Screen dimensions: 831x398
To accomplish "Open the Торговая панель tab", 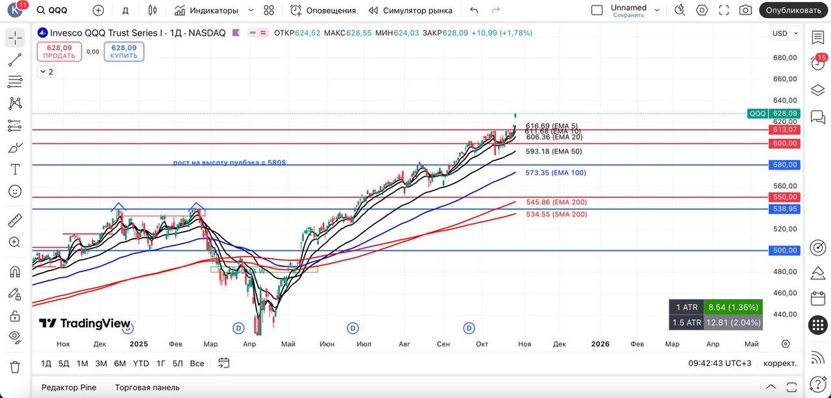I will (146, 388).
